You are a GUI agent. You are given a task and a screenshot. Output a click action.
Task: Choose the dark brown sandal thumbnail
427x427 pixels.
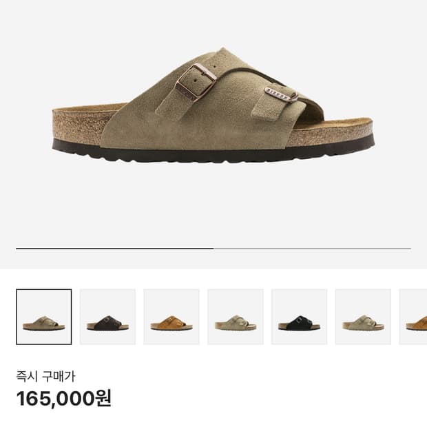pyautogui.click(x=107, y=317)
